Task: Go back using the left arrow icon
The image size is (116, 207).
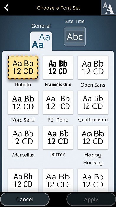Action: pyautogui.click(x=6, y=8)
